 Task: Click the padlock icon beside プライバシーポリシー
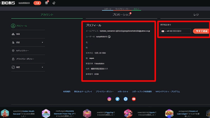(13, 59)
